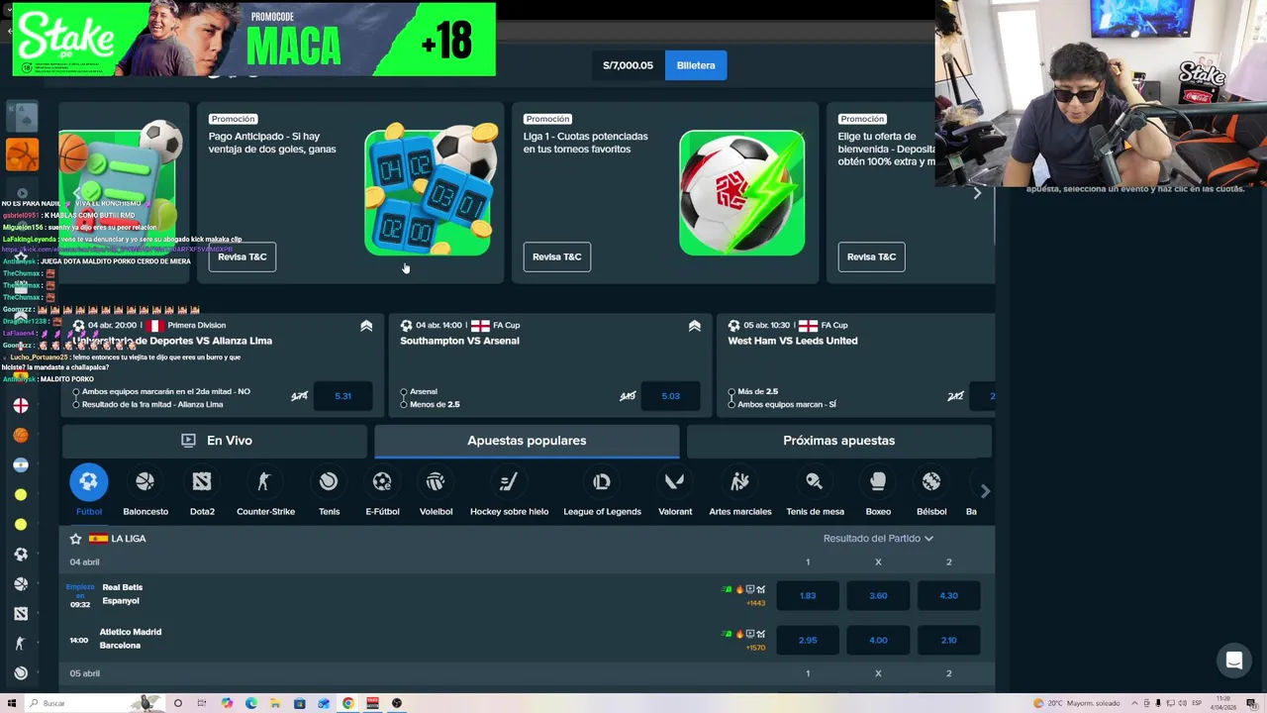Select the Tenis sport icon
This screenshot has height=713, width=1267.
[x=329, y=482]
